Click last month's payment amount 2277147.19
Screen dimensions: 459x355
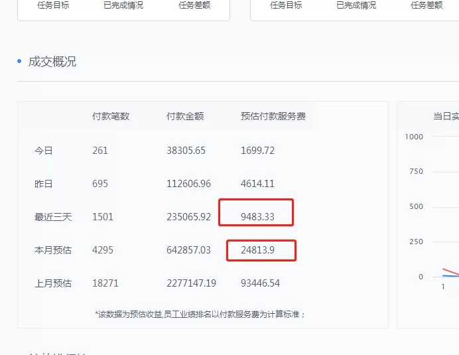pyautogui.click(x=191, y=283)
